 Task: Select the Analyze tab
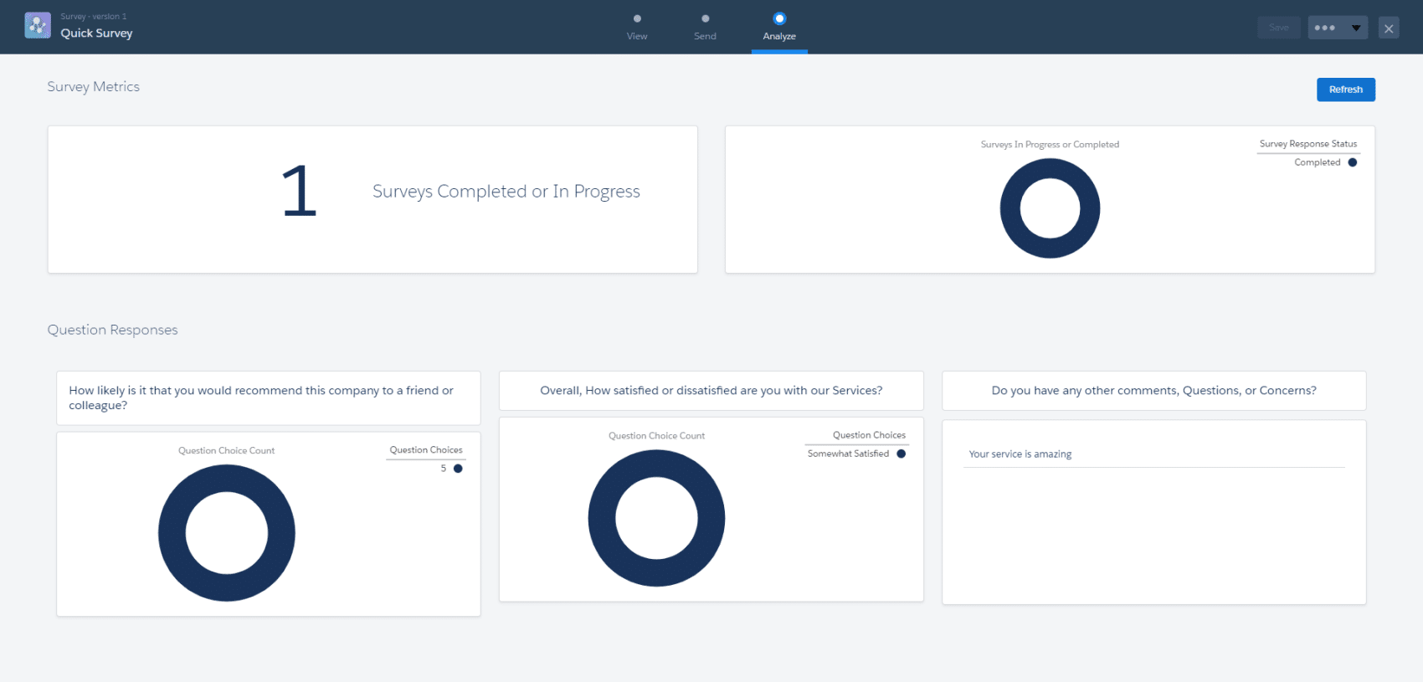779,27
